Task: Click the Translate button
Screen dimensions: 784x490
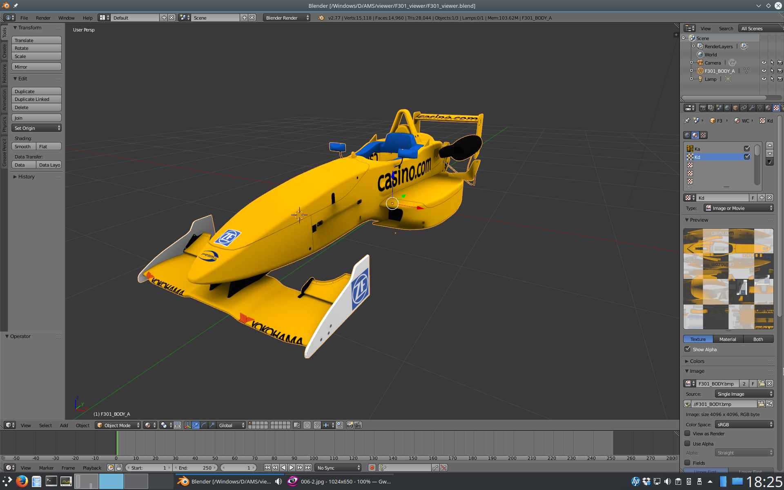Action: (36, 40)
